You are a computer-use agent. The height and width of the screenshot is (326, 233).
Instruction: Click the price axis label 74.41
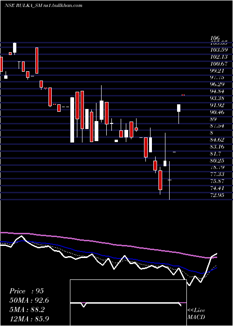click(217, 188)
